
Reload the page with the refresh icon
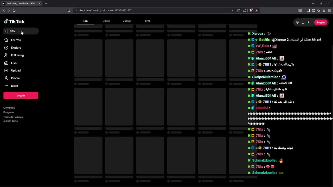point(14,10)
